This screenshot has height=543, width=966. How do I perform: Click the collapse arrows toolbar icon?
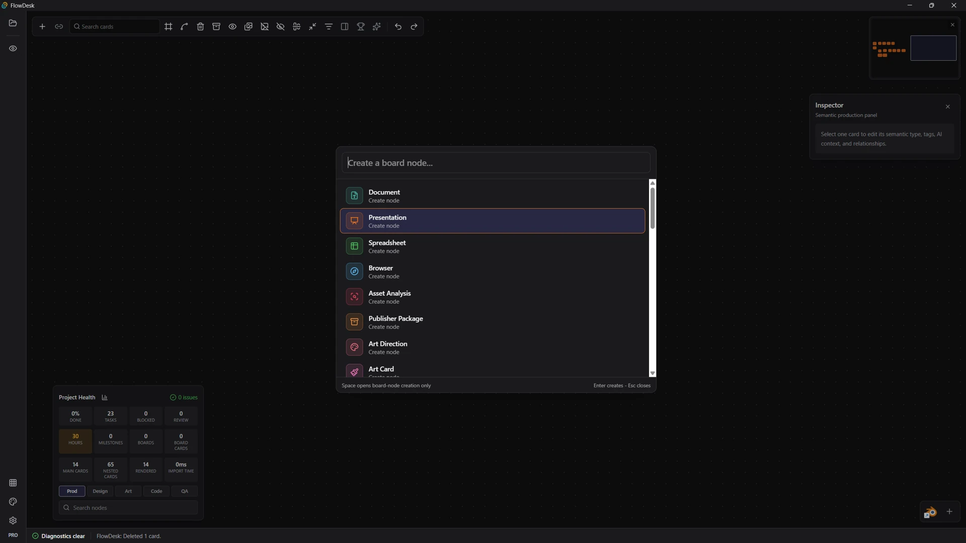[x=313, y=27]
